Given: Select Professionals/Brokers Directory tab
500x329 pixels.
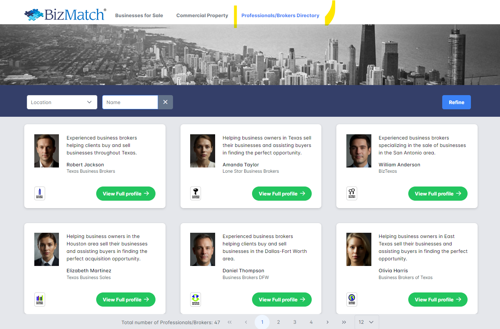Looking at the screenshot, I should [280, 16].
